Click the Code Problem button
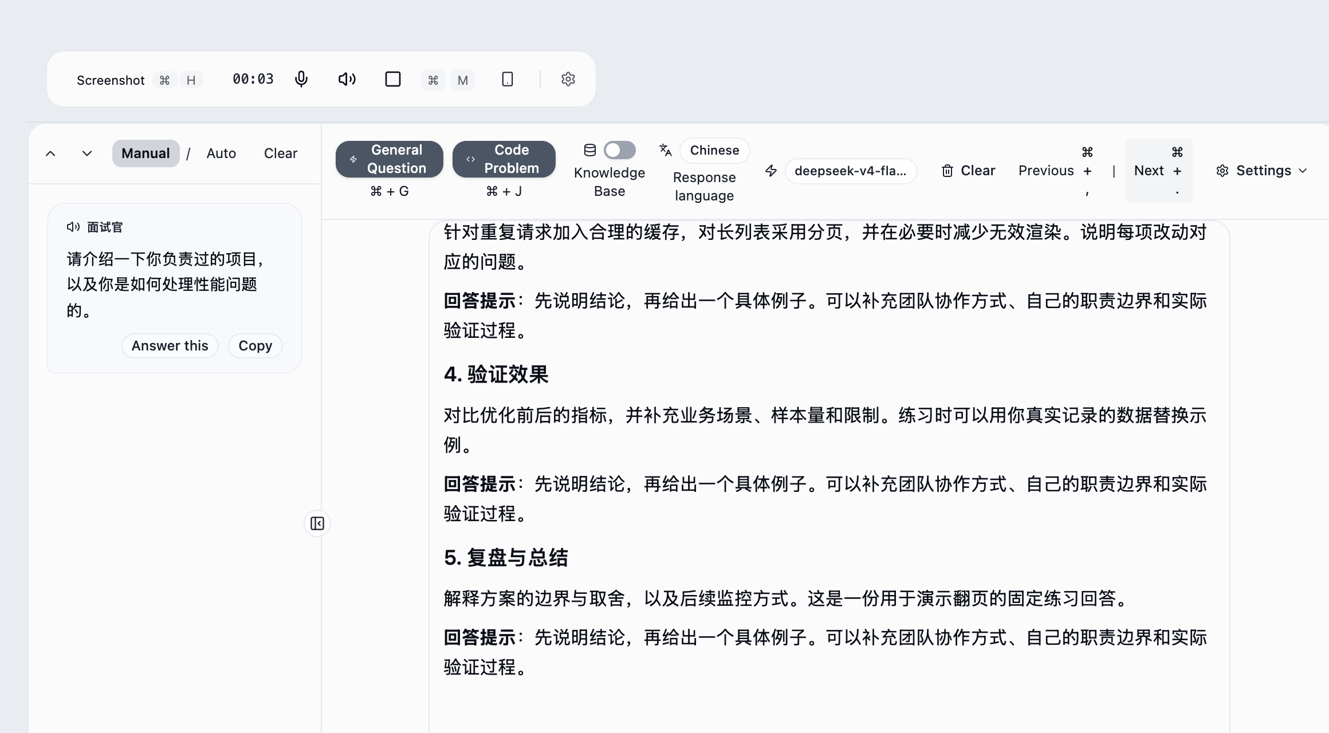 [x=504, y=159]
